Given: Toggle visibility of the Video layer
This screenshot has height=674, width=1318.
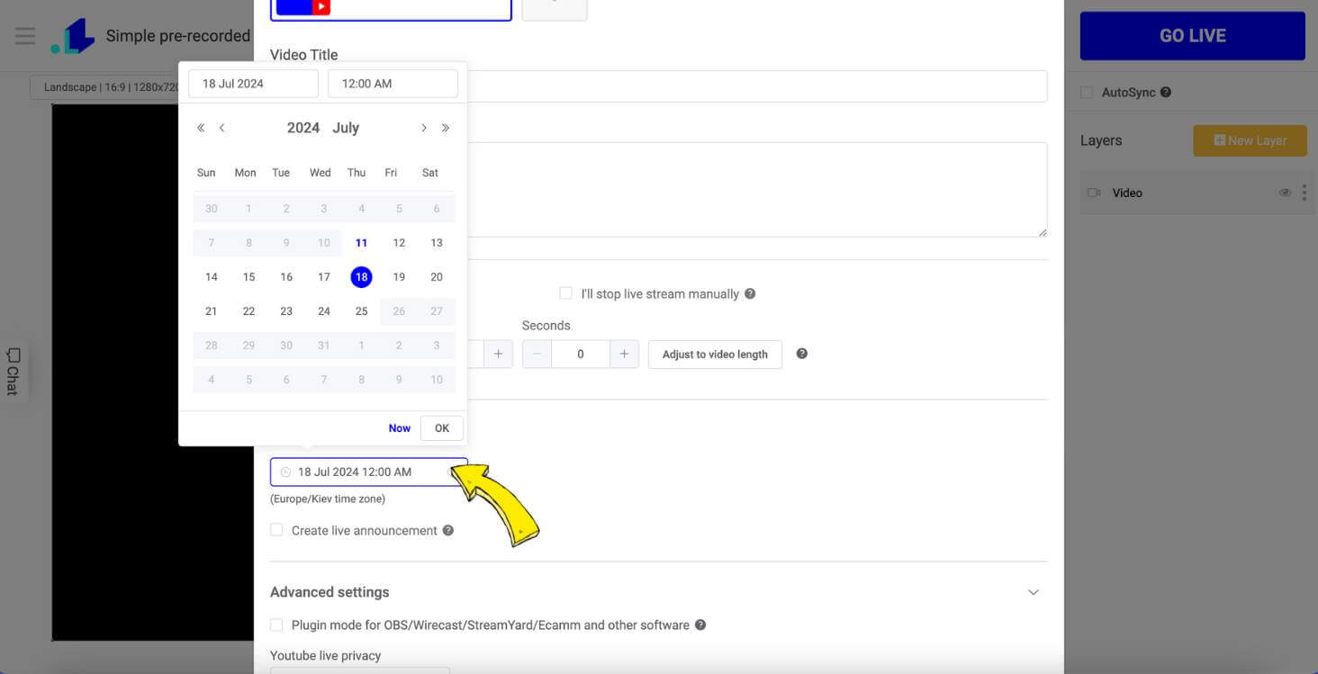Looking at the screenshot, I should tap(1285, 192).
